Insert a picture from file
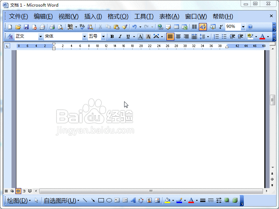Screen dimensions: 279x209 point(157,201)
